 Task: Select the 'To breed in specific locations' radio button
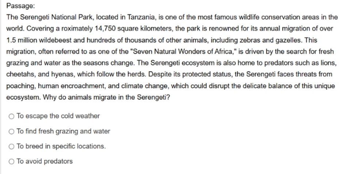[x=11, y=147]
